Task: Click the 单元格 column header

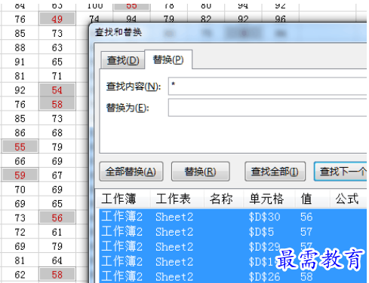Action: pos(269,199)
